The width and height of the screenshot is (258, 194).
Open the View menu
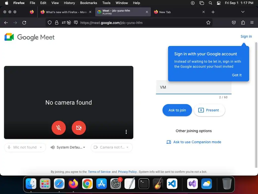[x=55, y=3]
